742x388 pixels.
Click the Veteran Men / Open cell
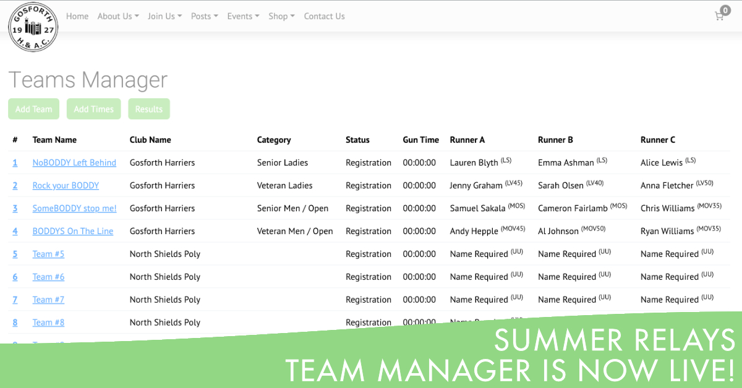point(295,231)
